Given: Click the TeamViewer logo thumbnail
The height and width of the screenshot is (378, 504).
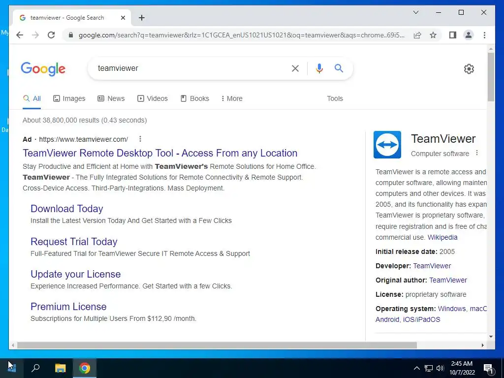Looking at the screenshot, I should coord(387,145).
